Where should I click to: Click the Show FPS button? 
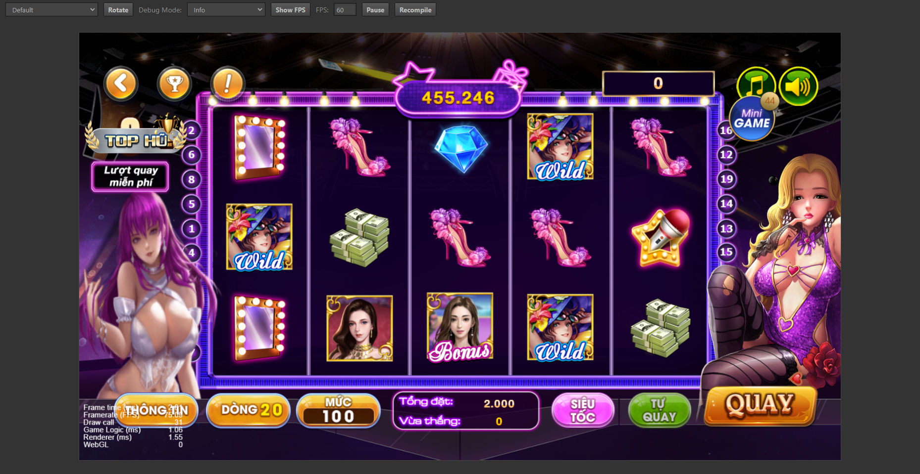(x=291, y=10)
